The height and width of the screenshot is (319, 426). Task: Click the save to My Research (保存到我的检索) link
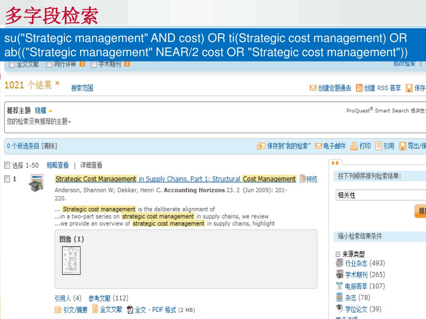click(289, 146)
